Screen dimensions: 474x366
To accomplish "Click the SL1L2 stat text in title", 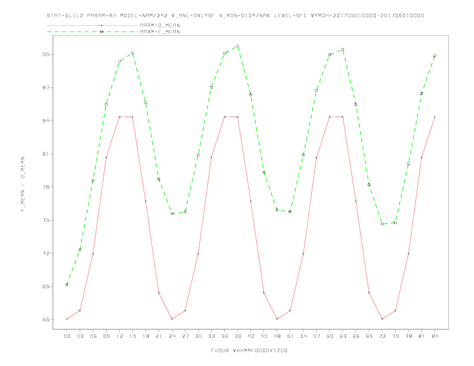I will pyautogui.click(x=74, y=16).
